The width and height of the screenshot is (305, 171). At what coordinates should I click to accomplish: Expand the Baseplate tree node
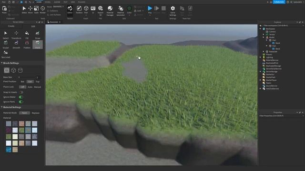(264, 52)
